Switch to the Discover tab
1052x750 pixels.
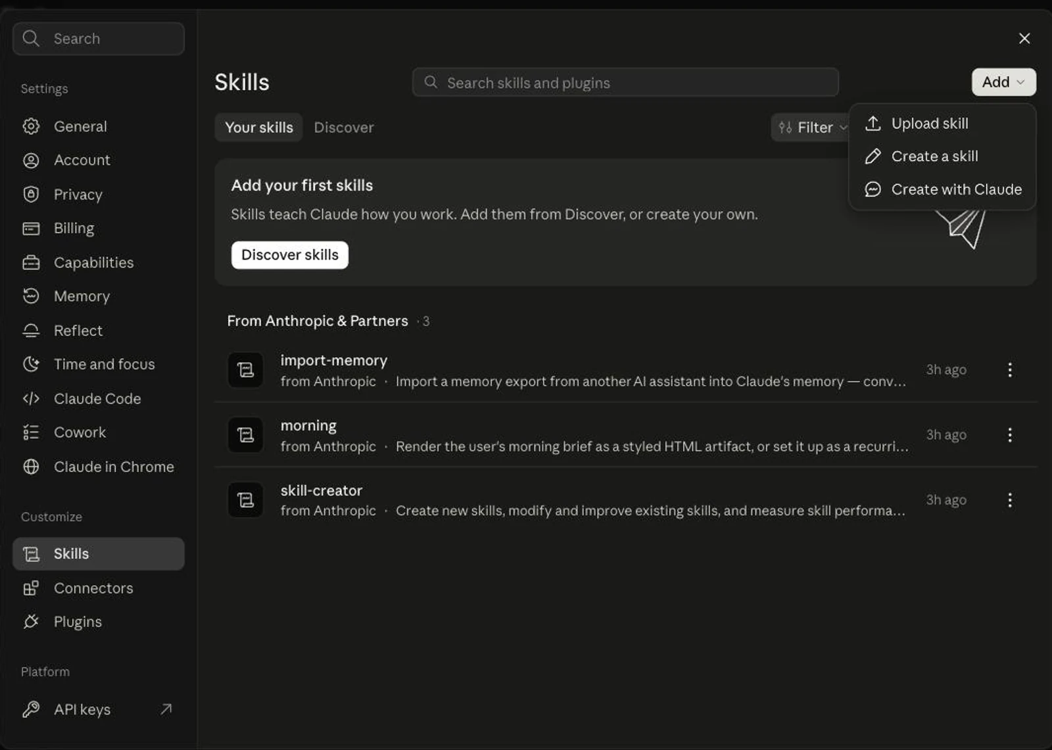344,128
